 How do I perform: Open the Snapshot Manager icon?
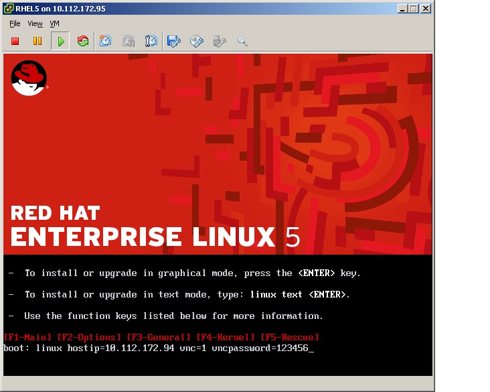pyautogui.click(x=151, y=41)
